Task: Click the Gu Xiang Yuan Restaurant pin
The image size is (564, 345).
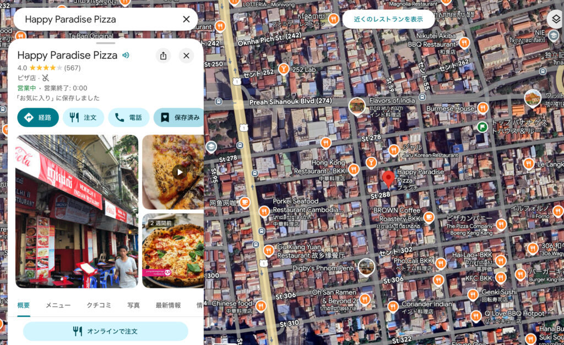Action: click(268, 251)
